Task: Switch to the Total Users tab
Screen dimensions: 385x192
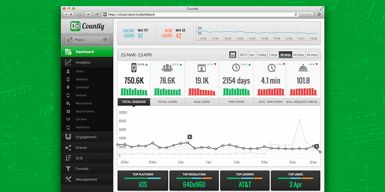Action: (x=167, y=102)
